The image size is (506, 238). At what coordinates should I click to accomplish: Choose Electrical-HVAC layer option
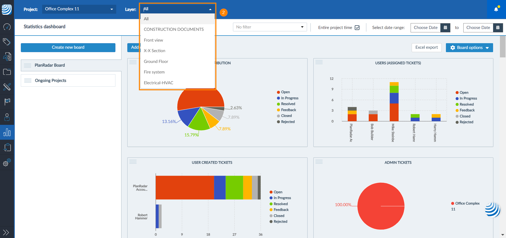point(159,83)
